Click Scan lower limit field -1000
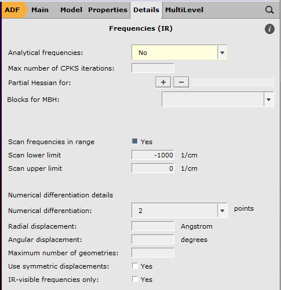The height and width of the screenshot is (290, 281). [x=153, y=155]
